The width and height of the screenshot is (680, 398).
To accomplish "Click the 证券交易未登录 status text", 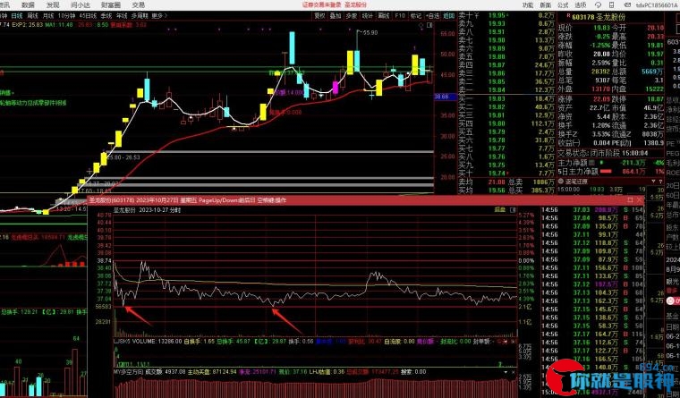I will [x=322, y=4].
